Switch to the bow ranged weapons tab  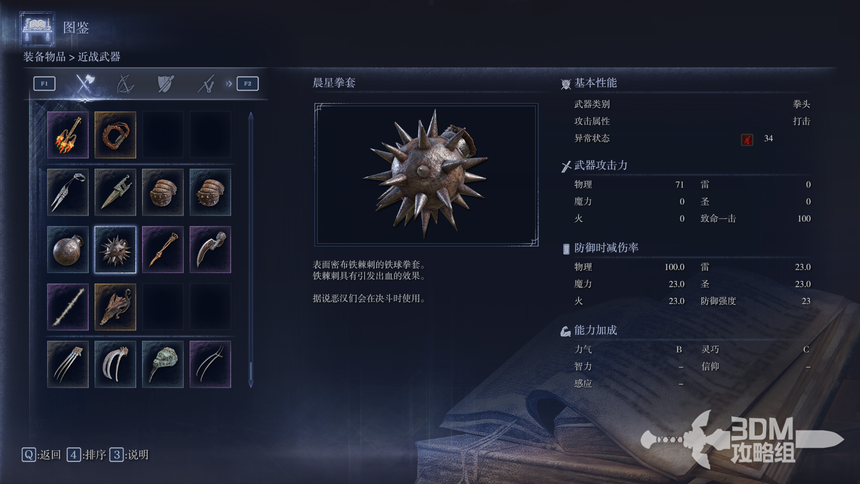pos(125,84)
